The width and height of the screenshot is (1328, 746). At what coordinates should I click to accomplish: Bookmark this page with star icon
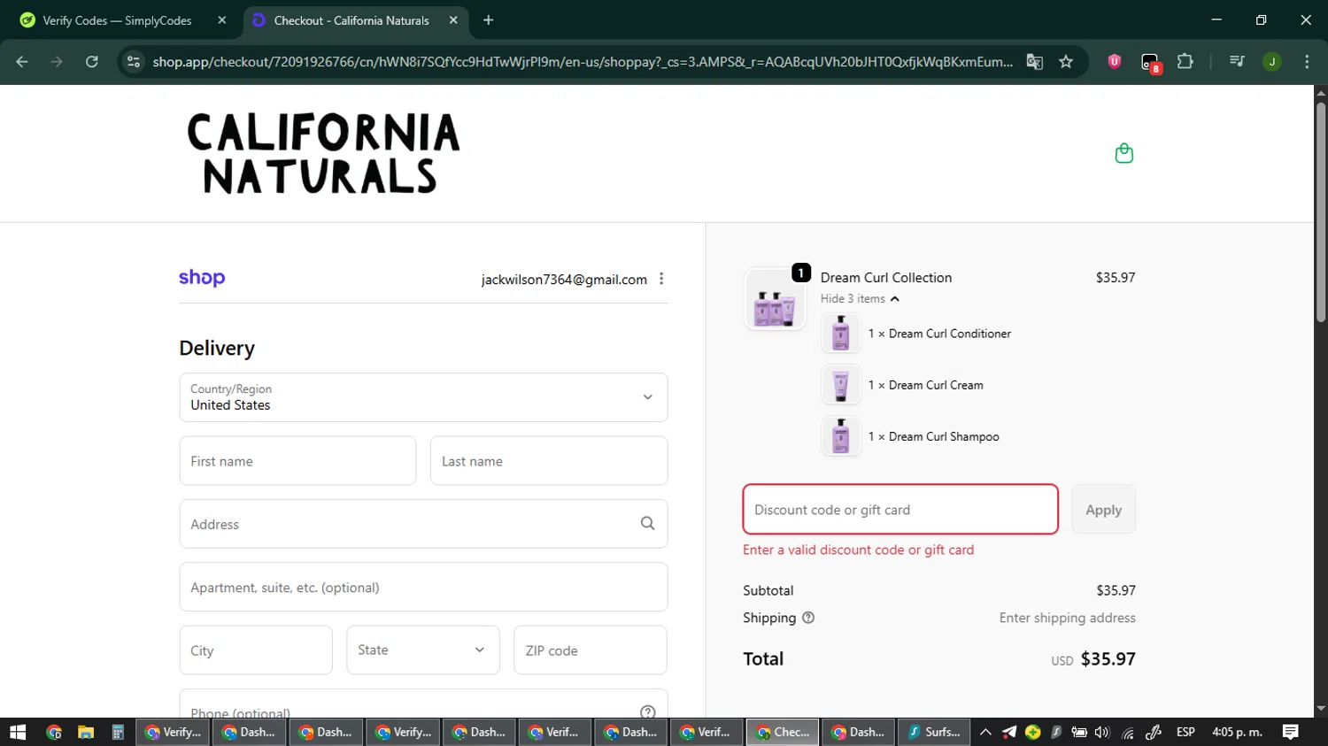[x=1066, y=61]
